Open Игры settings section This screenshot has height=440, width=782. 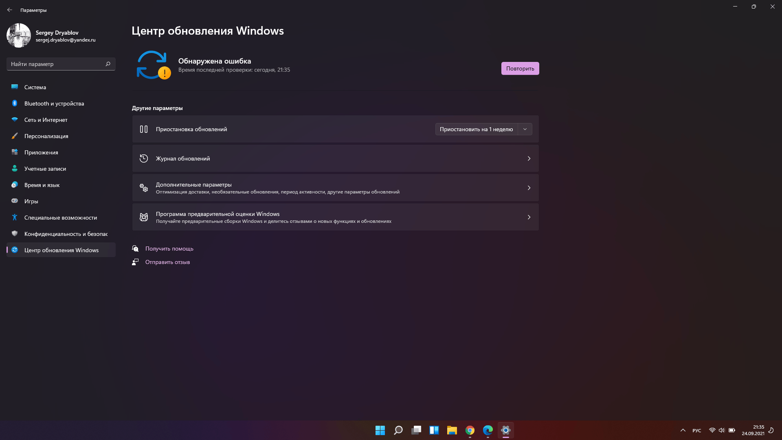click(61, 201)
